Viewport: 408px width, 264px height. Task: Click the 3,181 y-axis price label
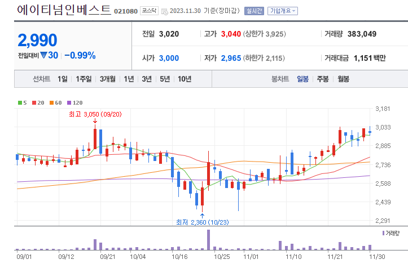(383, 109)
